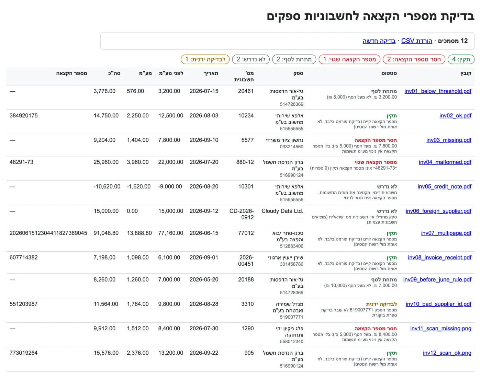Click the 'קובץ' column header
The height and width of the screenshot is (378, 481).
(466, 73)
